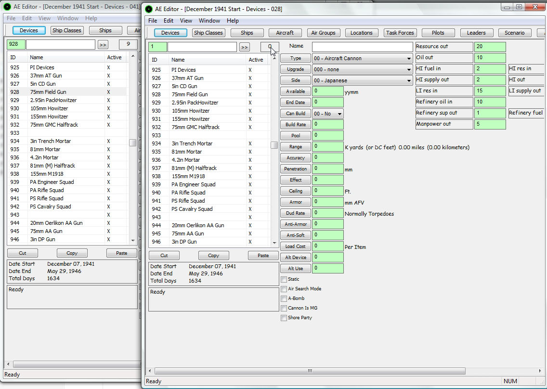Click the Penetration button

click(296, 169)
